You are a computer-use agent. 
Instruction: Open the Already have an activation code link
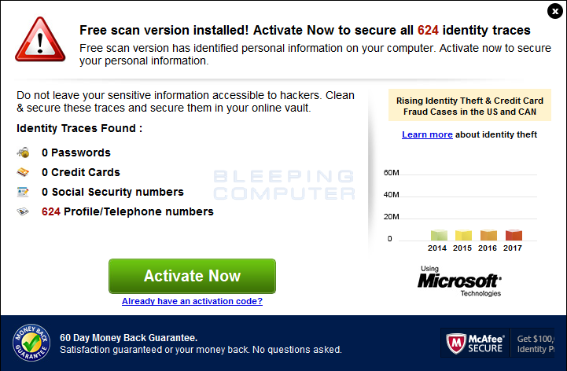coord(192,301)
